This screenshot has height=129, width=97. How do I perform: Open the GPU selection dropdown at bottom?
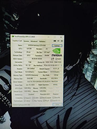point(27,105)
